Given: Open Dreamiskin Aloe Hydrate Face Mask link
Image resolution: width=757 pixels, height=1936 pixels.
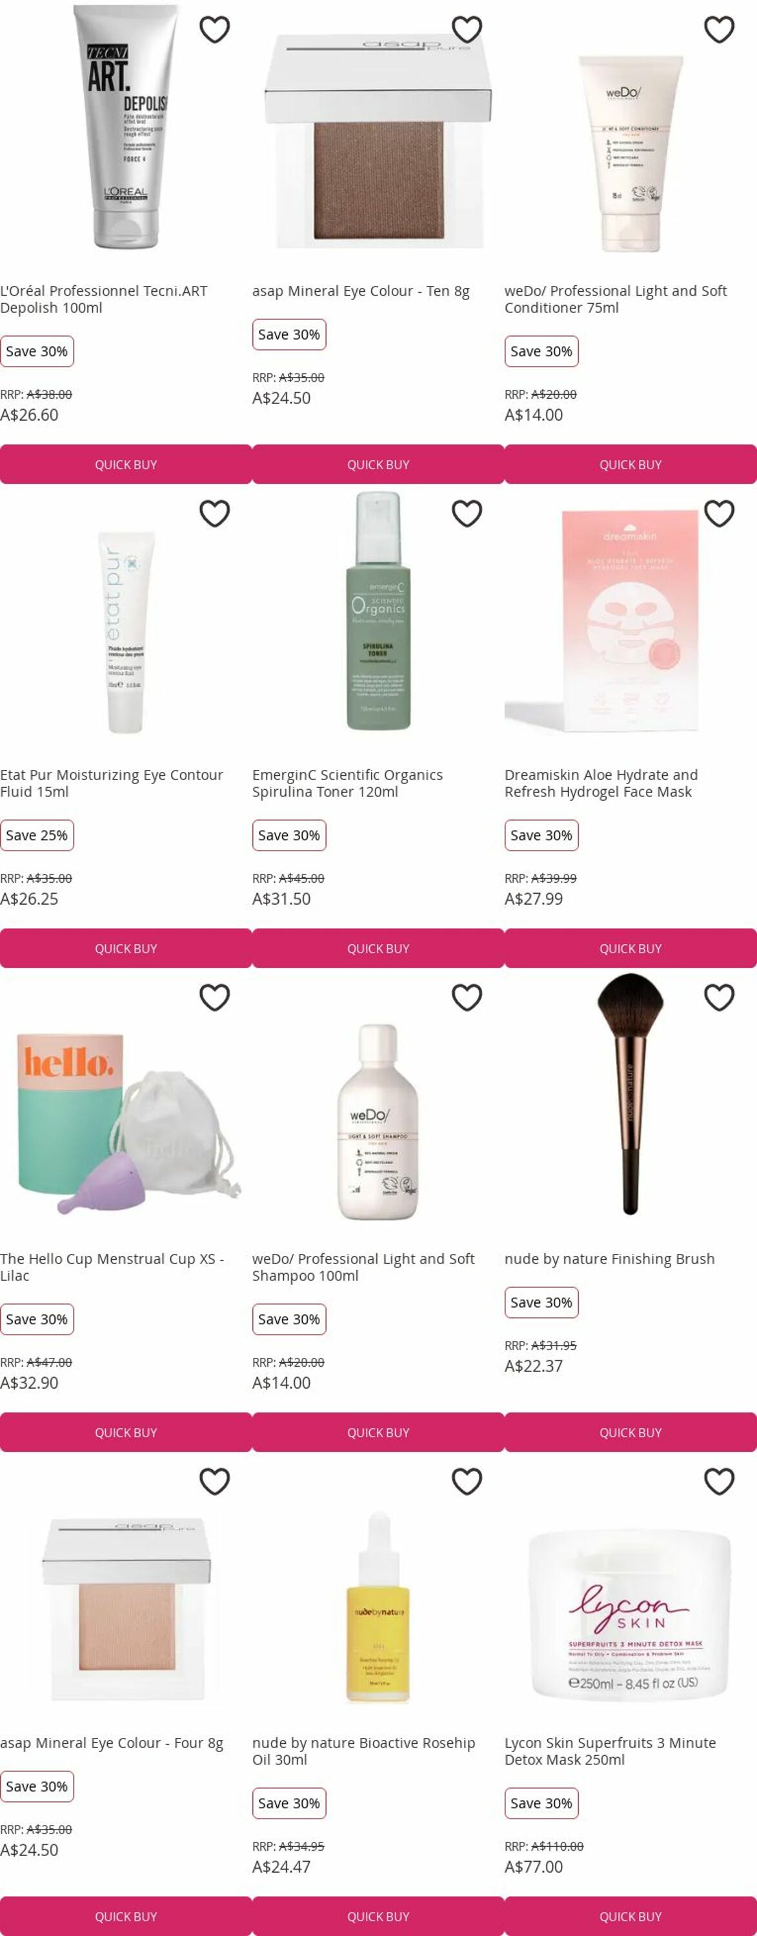Looking at the screenshot, I should (x=601, y=783).
